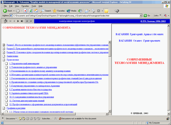
Task: Go to the browser Home page icon
Action: click(x=37, y=11)
